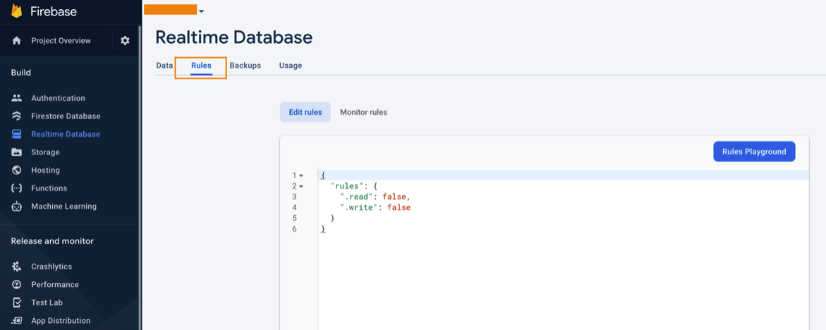826x330 pixels.
Task: Open the Usage tab
Action: point(290,66)
